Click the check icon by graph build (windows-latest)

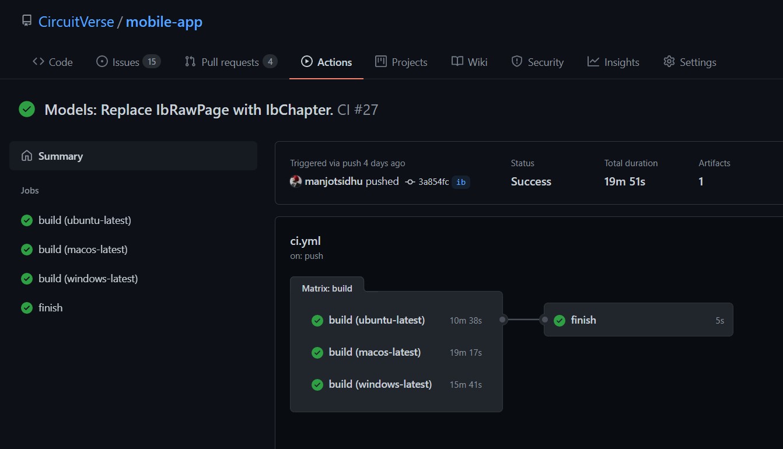click(317, 385)
